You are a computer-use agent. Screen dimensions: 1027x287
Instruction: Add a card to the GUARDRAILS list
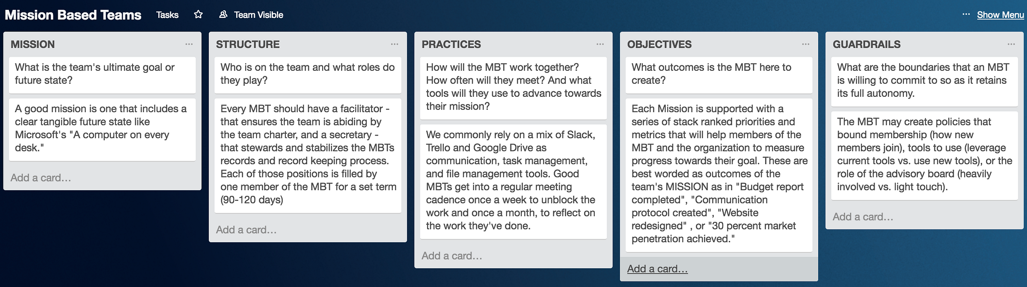tap(863, 217)
